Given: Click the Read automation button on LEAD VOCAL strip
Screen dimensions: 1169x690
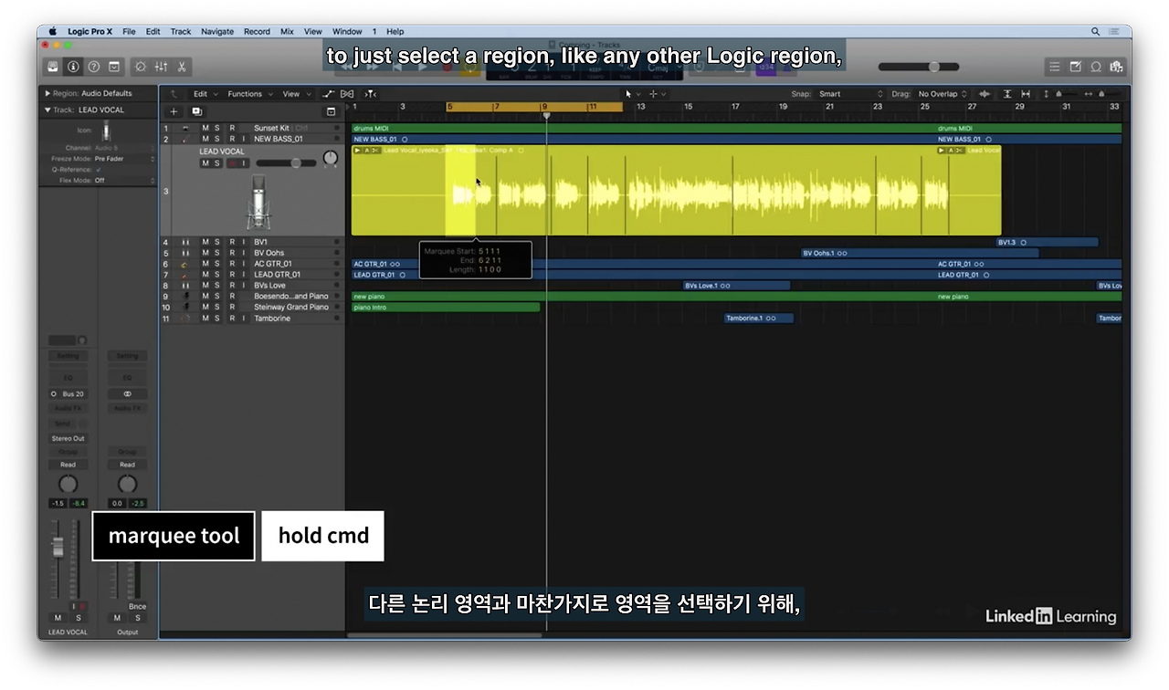Looking at the screenshot, I should tap(68, 465).
